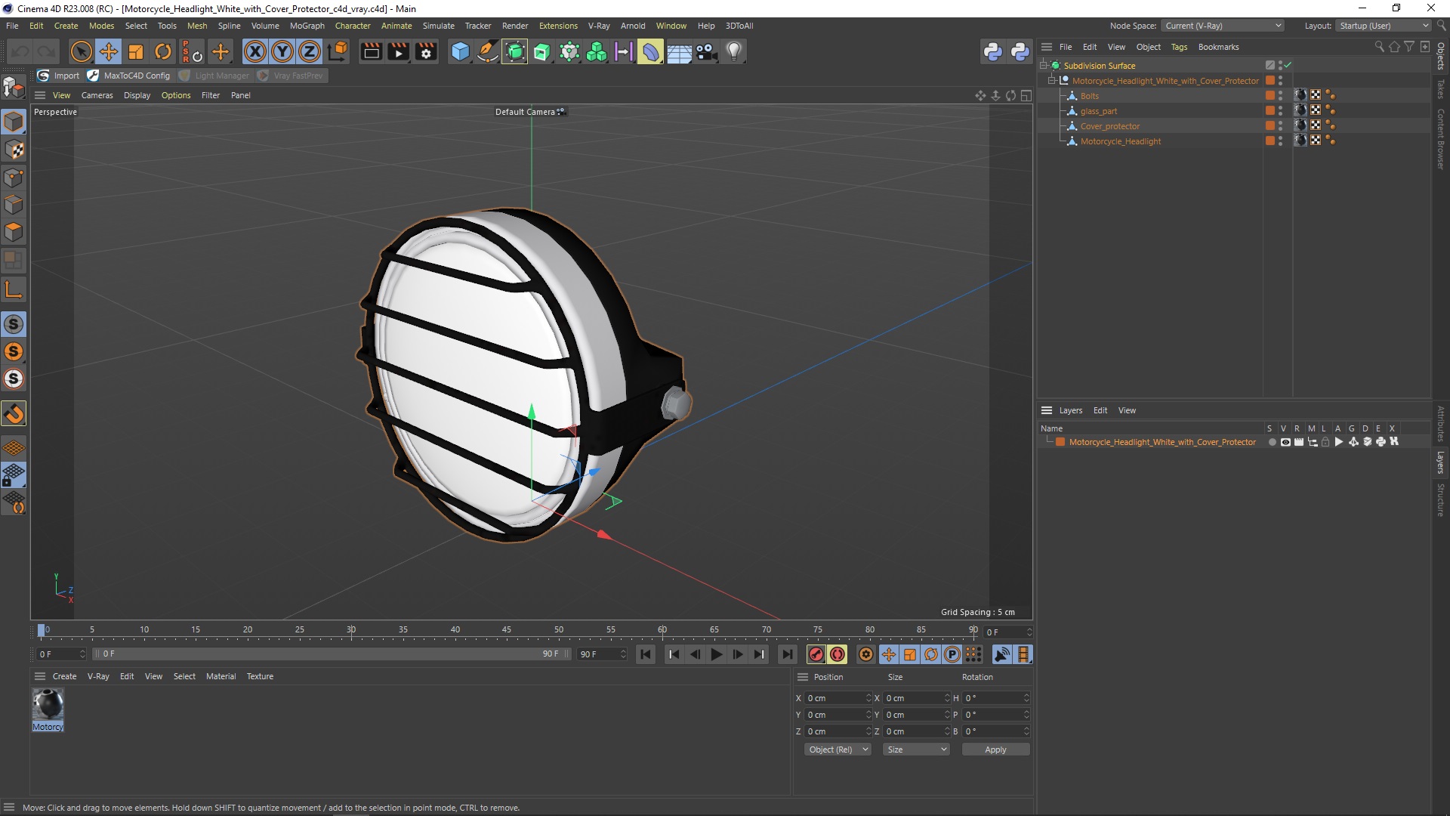Expand the Node Space dropdown
The image size is (1450, 816).
[1222, 26]
